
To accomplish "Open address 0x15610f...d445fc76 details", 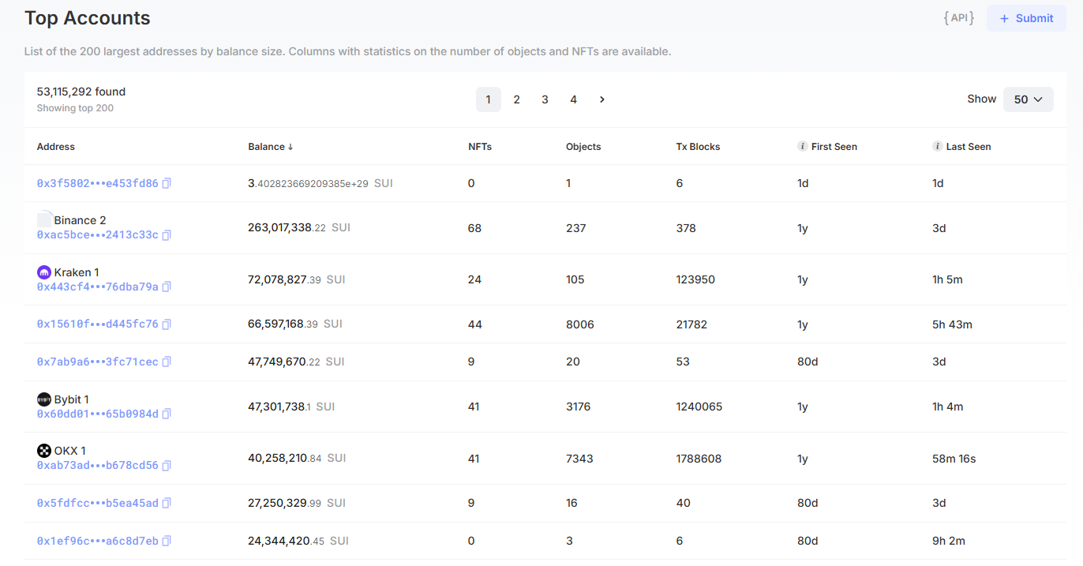I will click(x=97, y=324).
